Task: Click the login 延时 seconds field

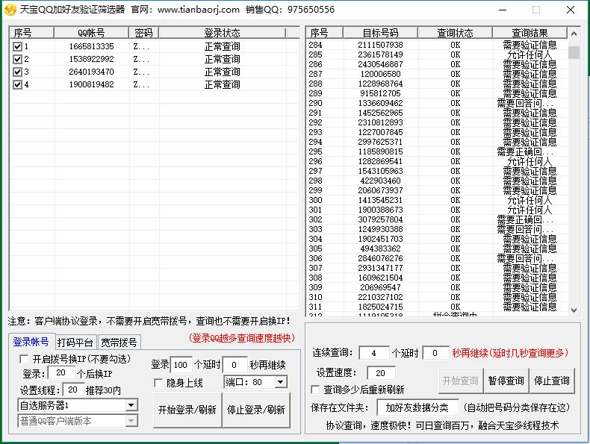Action: coord(235,365)
